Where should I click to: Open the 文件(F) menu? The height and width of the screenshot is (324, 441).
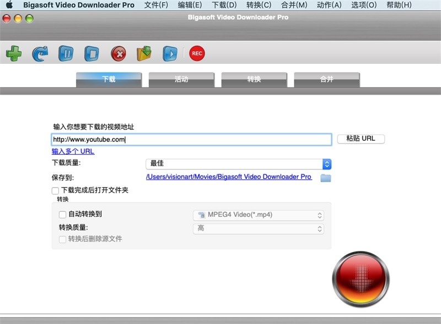pos(156,5)
